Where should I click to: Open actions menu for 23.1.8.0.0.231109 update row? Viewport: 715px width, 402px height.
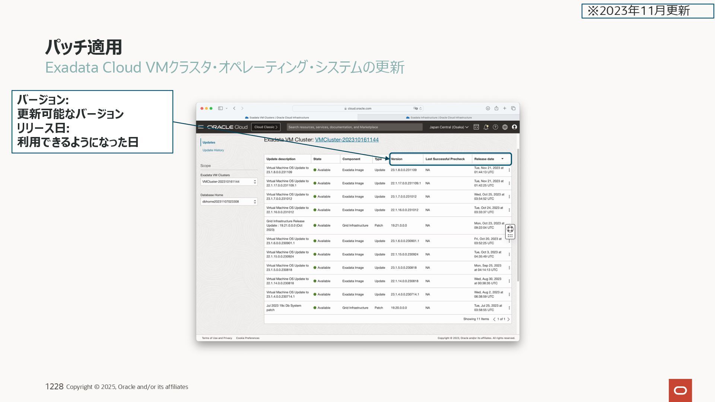(509, 170)
